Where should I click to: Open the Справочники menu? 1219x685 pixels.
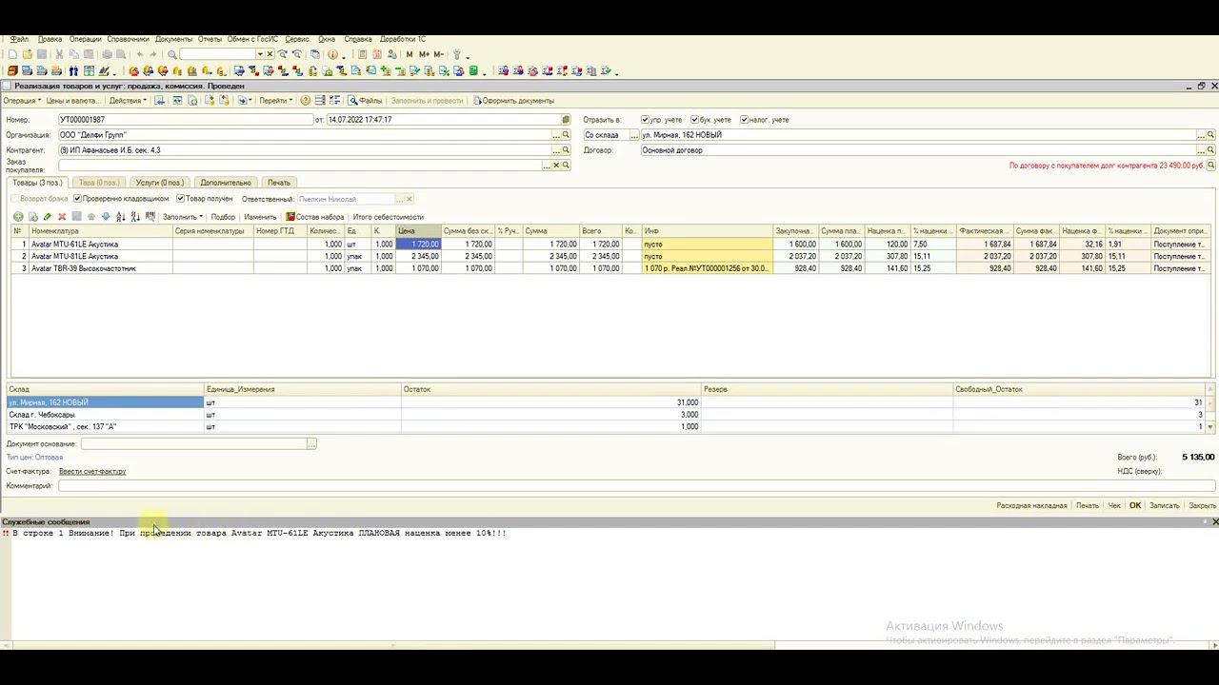[x=128, y=39]
